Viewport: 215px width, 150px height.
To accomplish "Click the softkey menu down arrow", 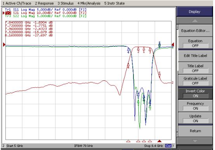I will 195,141.
